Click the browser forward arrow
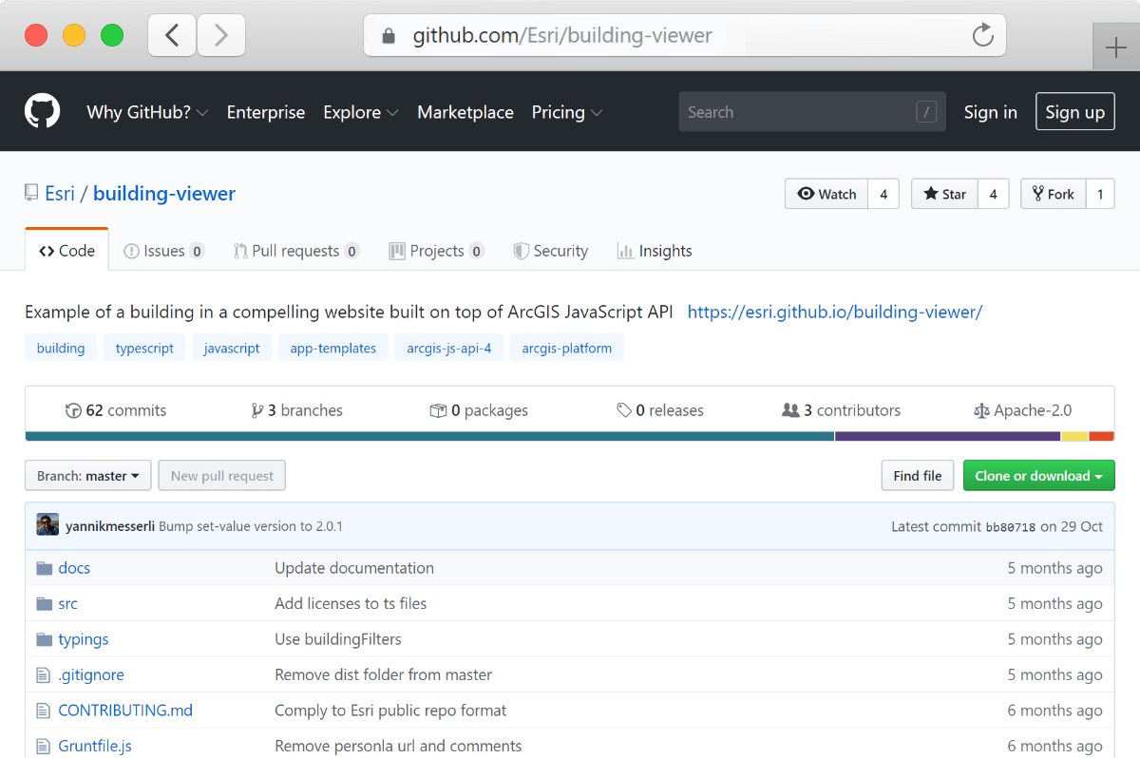1140x758 pixels. [221, 36]
